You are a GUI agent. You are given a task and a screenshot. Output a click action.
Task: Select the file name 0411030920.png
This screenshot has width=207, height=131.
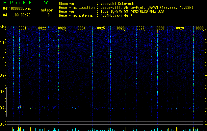(x=17, y=9)
